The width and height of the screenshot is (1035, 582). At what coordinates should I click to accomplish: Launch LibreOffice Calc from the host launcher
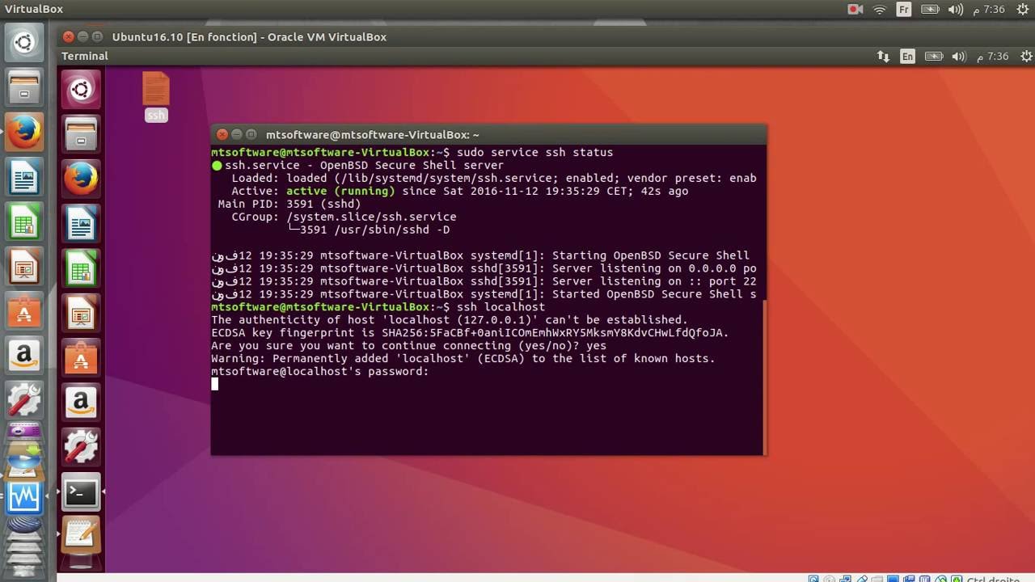[x=24, y=221]
